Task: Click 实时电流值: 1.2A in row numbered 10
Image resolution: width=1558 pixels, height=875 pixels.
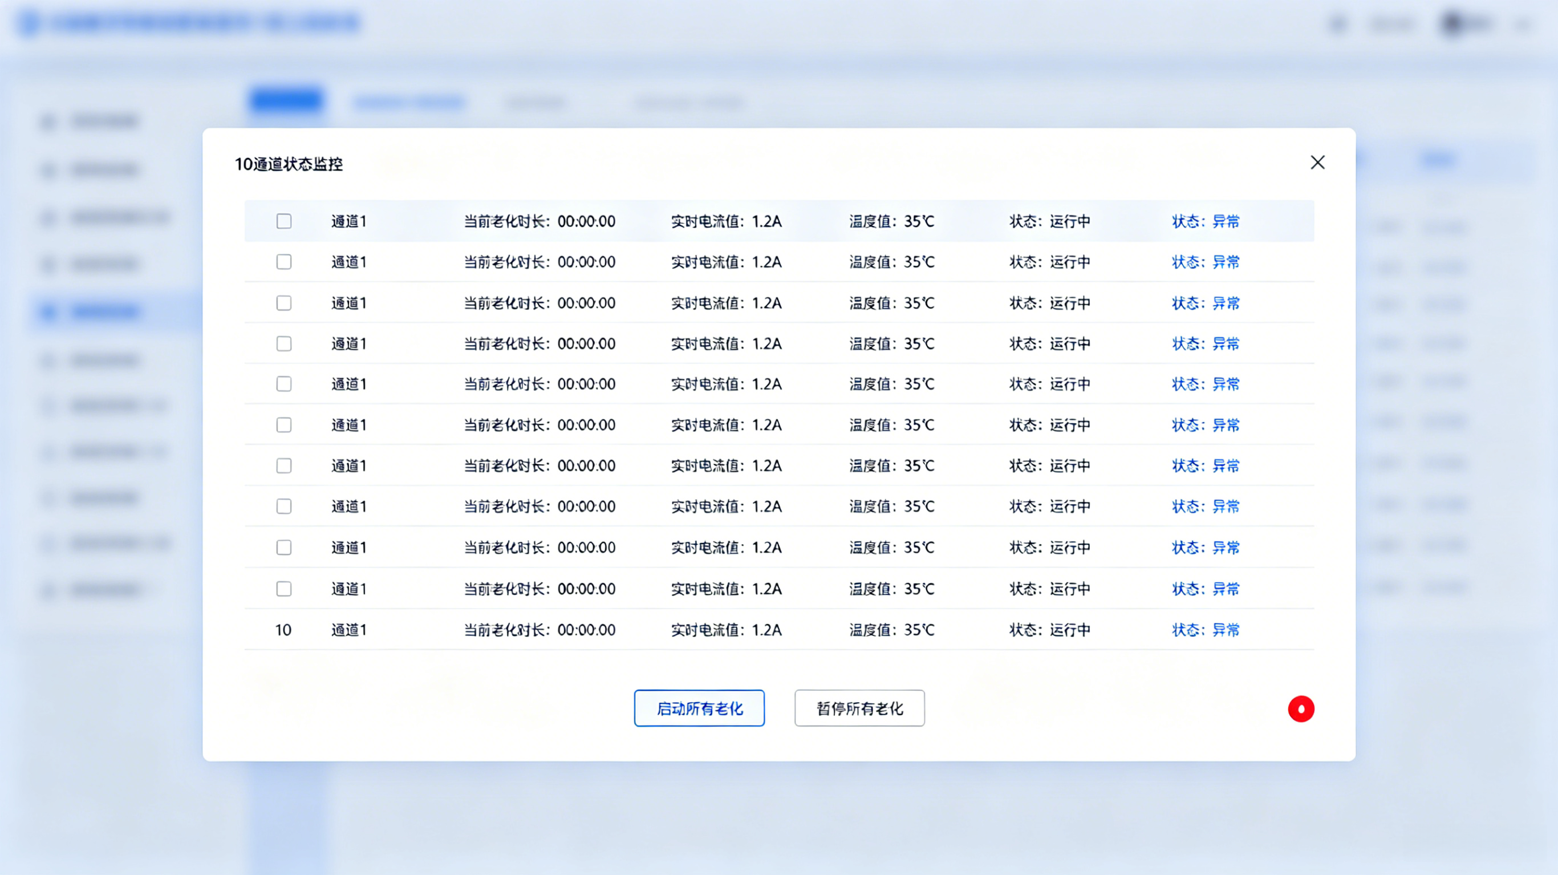Action: 726,630
